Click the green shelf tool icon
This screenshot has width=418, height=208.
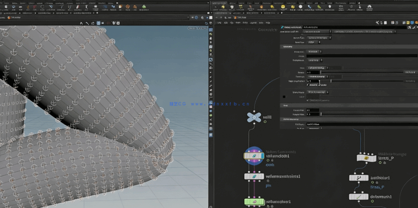coord(144,7)
